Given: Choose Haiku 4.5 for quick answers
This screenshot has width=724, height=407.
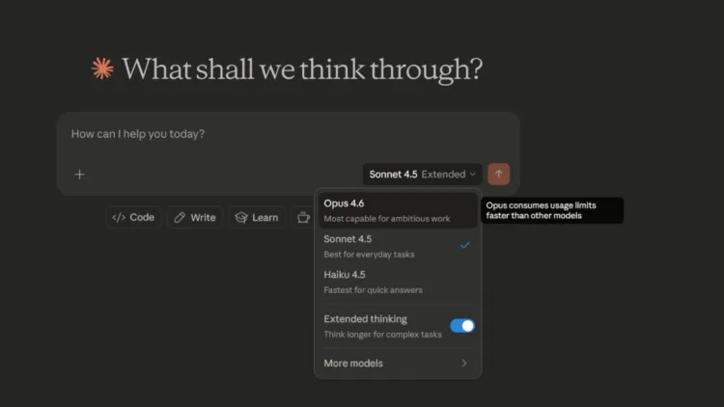Looking at the screenshot, I should [345, 275].
